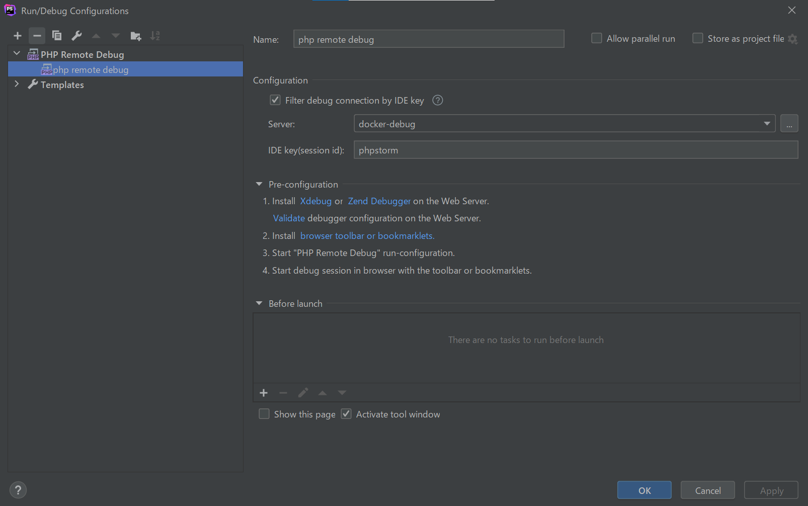Open the Xdebug link
Screen dimensions: 808x506
click(x=315, y=201)
